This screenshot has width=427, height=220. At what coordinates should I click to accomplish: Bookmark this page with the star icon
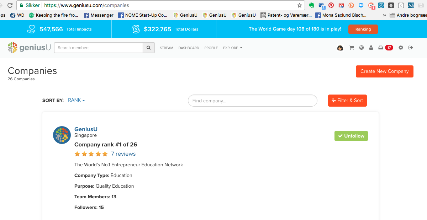point(300,5)
